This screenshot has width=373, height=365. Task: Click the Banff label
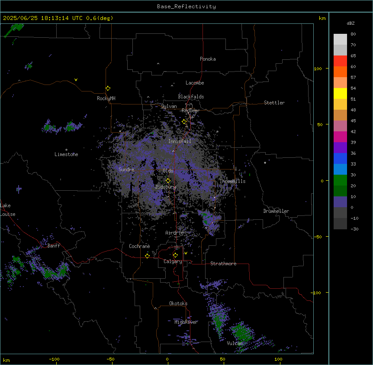click(54, 246)
